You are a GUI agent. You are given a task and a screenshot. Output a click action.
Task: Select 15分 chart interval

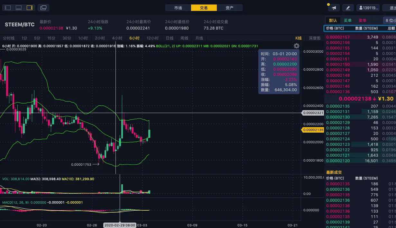[51, 38]
